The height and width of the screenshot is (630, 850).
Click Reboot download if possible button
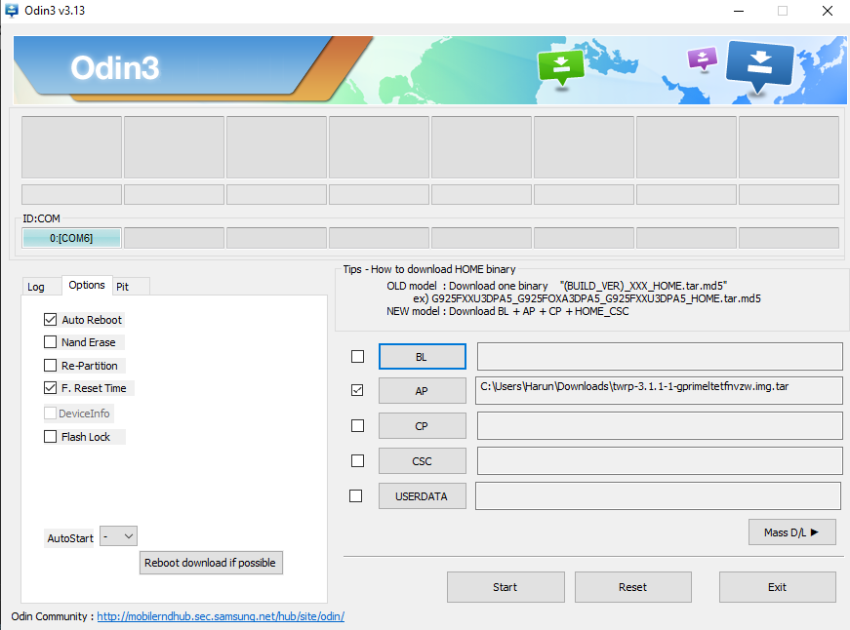click(211, 563)
